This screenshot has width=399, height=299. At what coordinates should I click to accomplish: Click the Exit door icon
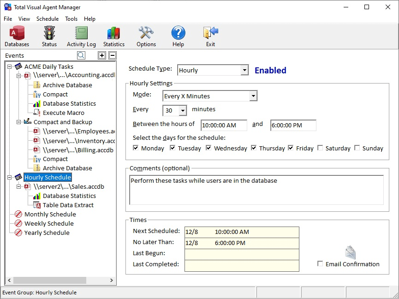[210, 33]
